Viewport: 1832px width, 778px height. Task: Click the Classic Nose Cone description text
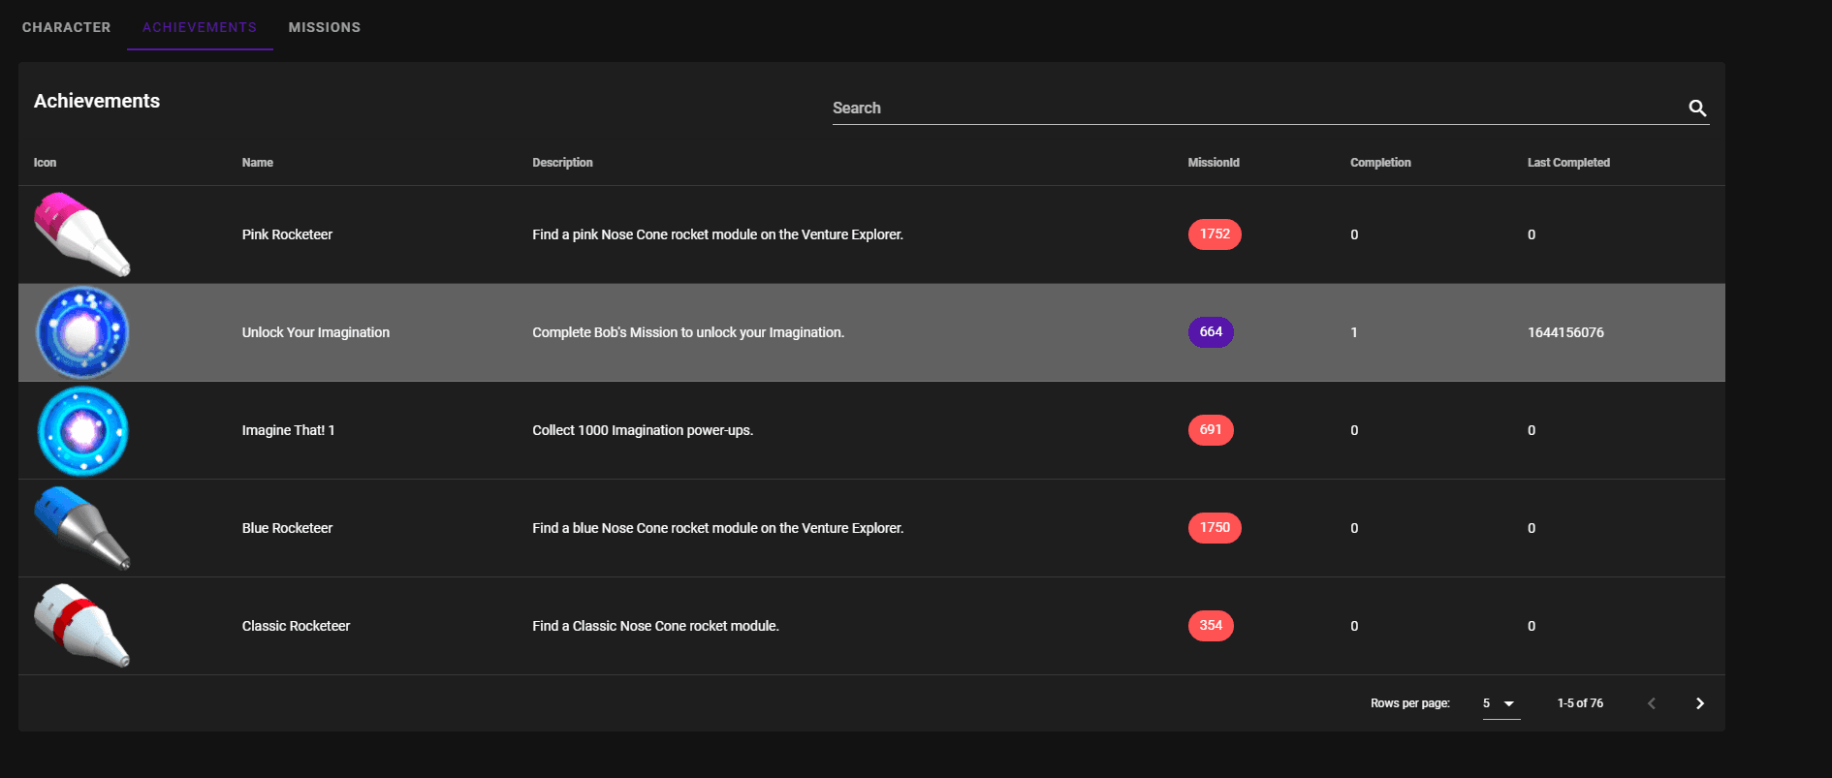(655, 626)
